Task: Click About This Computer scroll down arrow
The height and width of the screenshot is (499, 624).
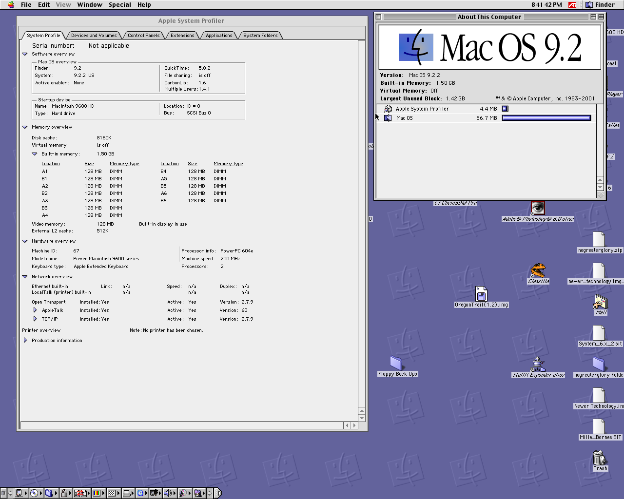Action: pos(600,187)
